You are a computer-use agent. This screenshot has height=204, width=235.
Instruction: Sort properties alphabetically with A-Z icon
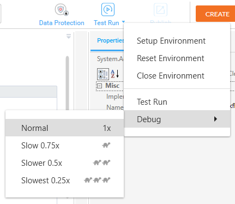[x=115, y=74]
